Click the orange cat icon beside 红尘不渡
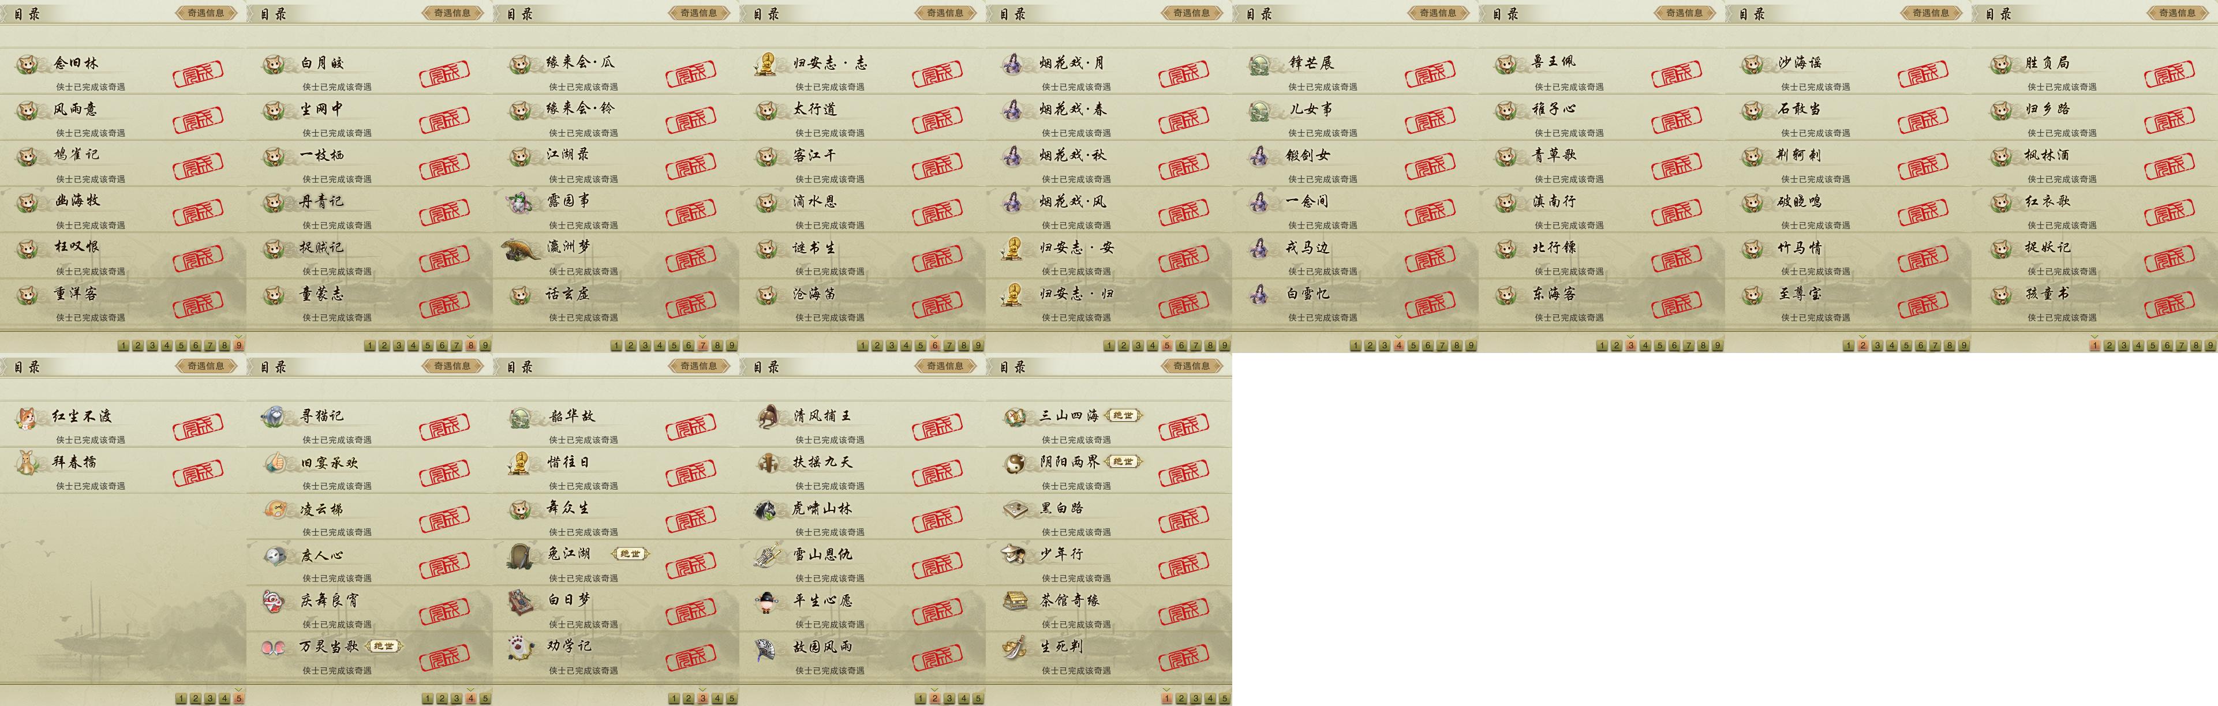 pyautogui.click(x=28, y=418)
